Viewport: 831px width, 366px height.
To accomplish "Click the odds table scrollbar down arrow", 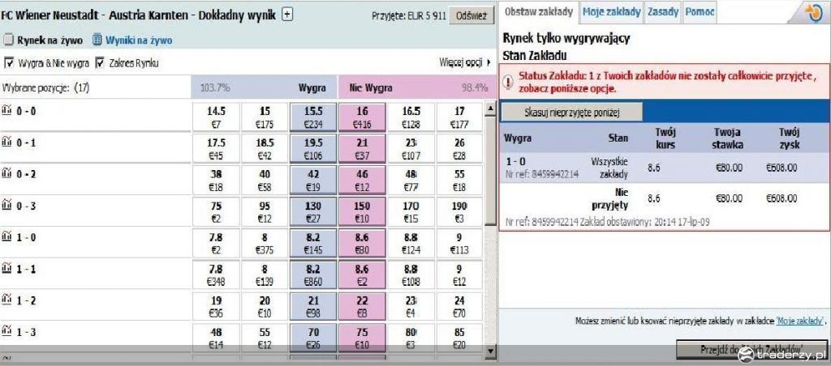I will point(491,351).
